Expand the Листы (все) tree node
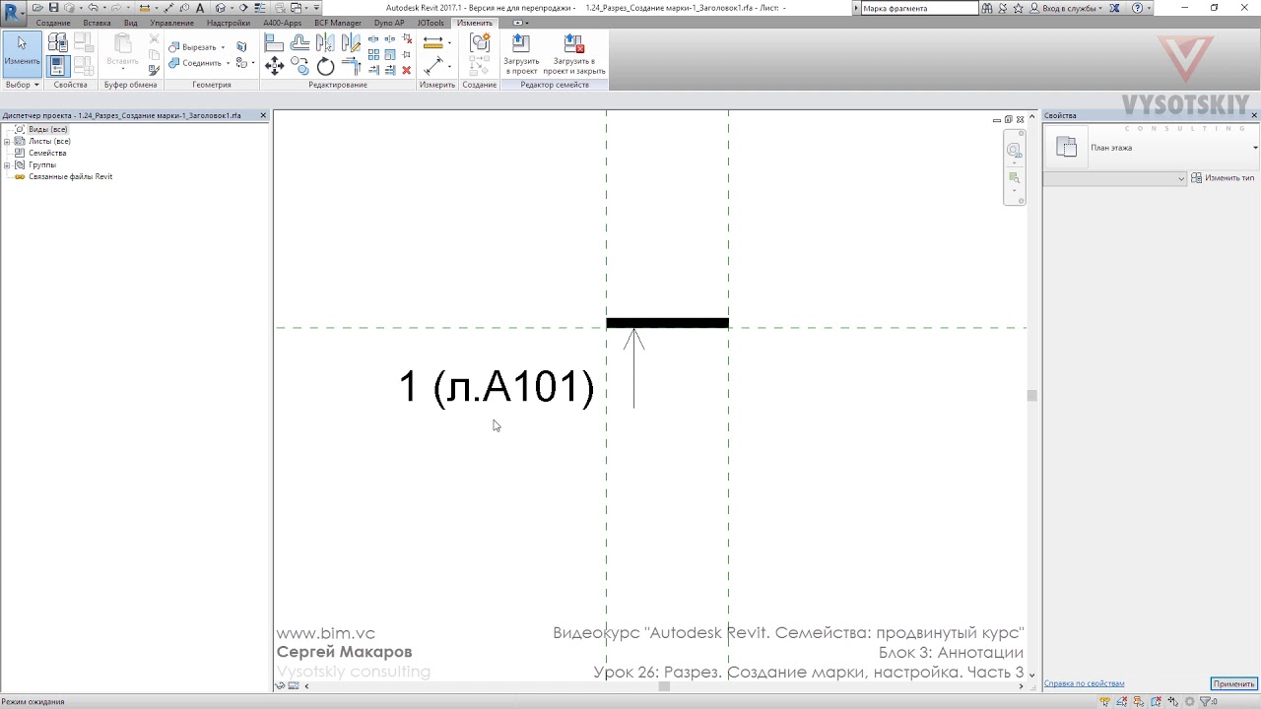The height and width of the screenshot is (709, 1261). (7, 141)
